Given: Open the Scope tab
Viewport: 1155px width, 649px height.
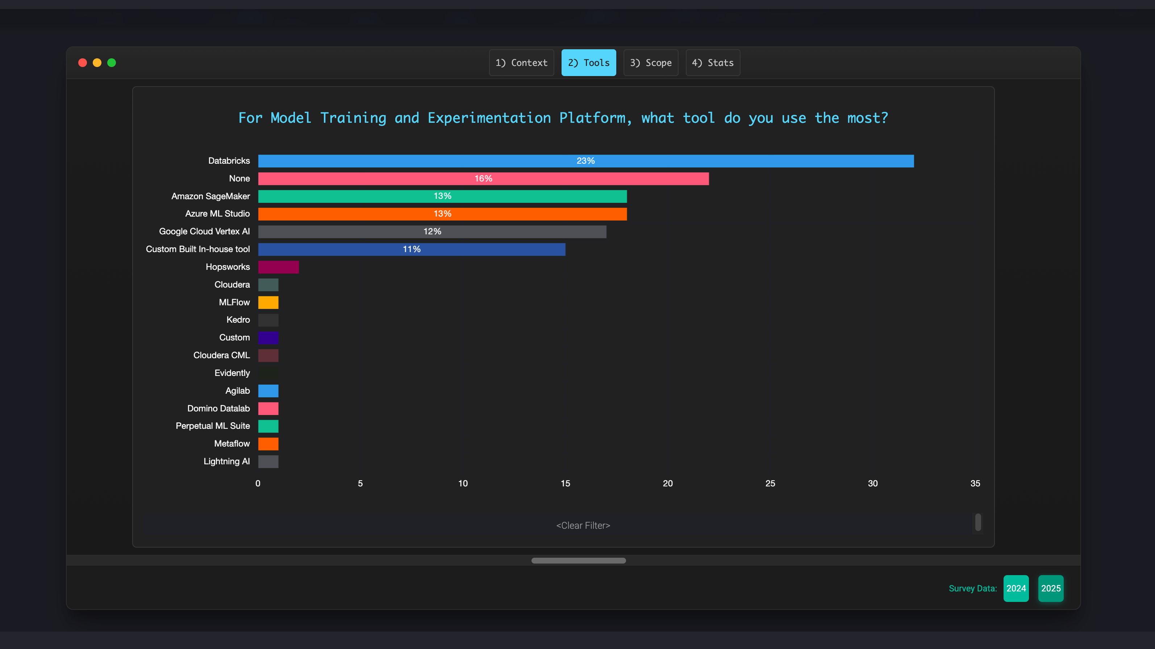Looking at the screenshot, I should tap(650, 63).
